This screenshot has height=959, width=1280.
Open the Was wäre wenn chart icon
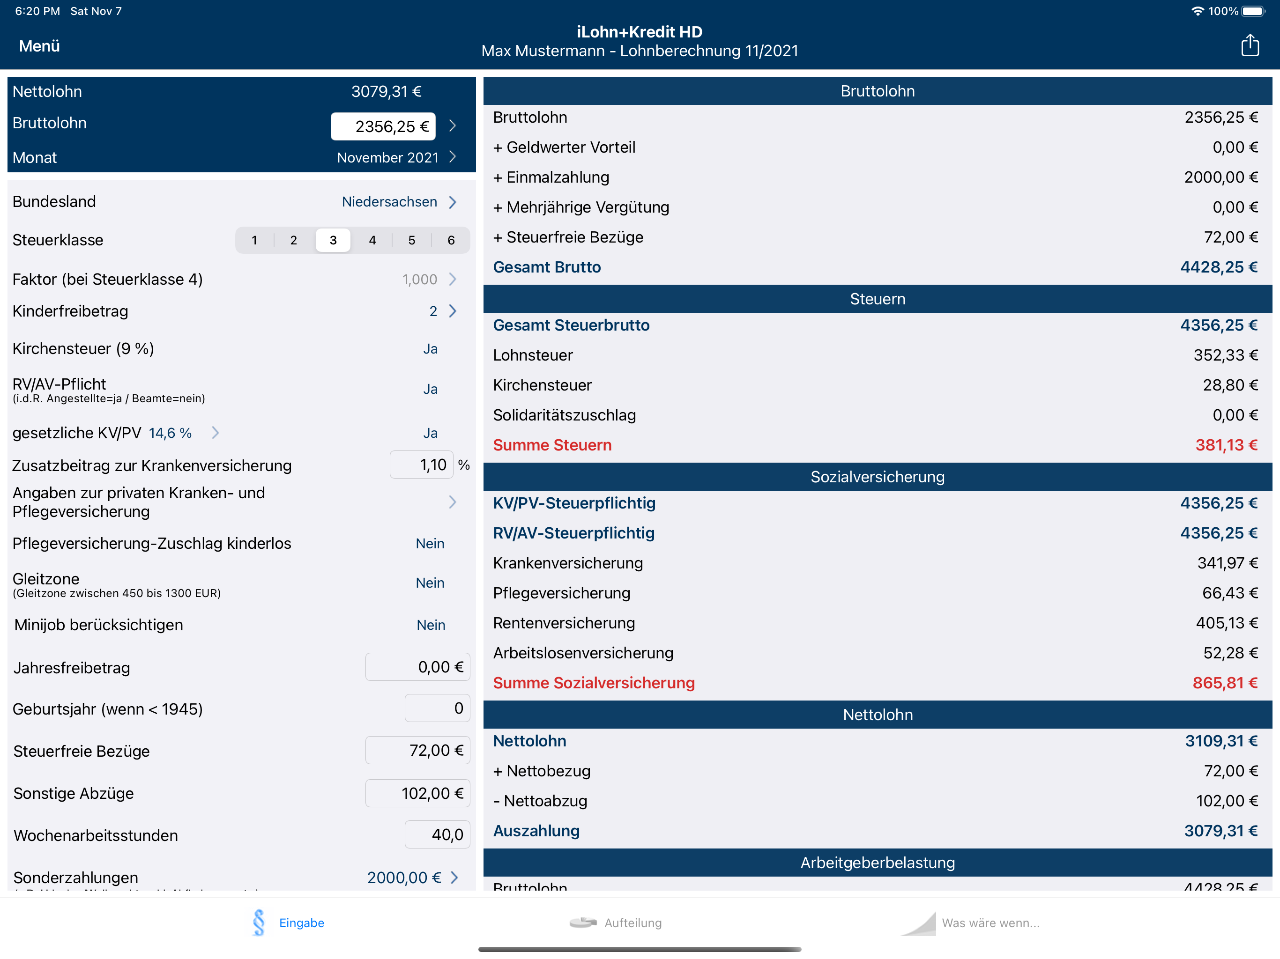pyautogui.click(x=919, y=923)
